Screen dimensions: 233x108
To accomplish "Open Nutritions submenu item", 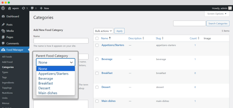I will coord(7,93).
